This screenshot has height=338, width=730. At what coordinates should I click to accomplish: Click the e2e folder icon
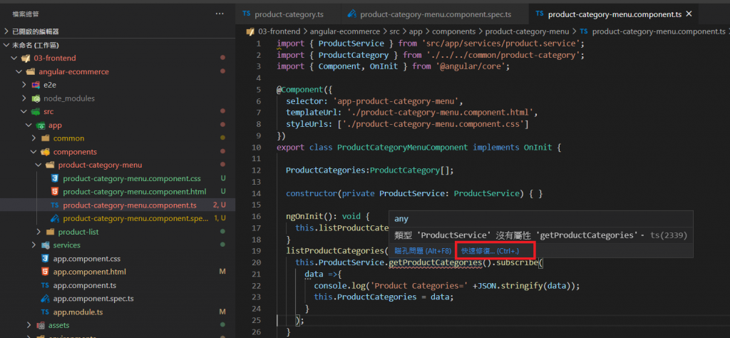pos(35,85)
